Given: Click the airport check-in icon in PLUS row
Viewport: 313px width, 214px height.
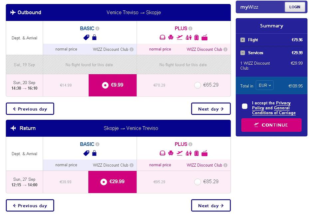Looking at the screenshot, I should pyautogui.click(x=188, y=38).
